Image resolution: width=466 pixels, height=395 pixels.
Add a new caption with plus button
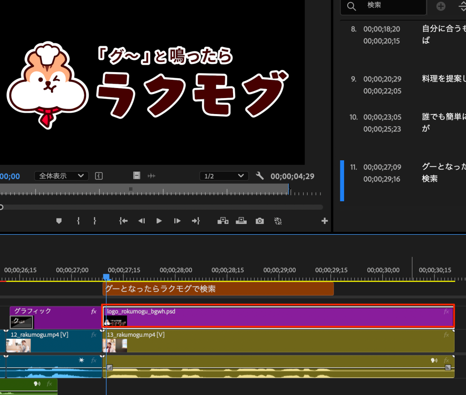point(441,6)
